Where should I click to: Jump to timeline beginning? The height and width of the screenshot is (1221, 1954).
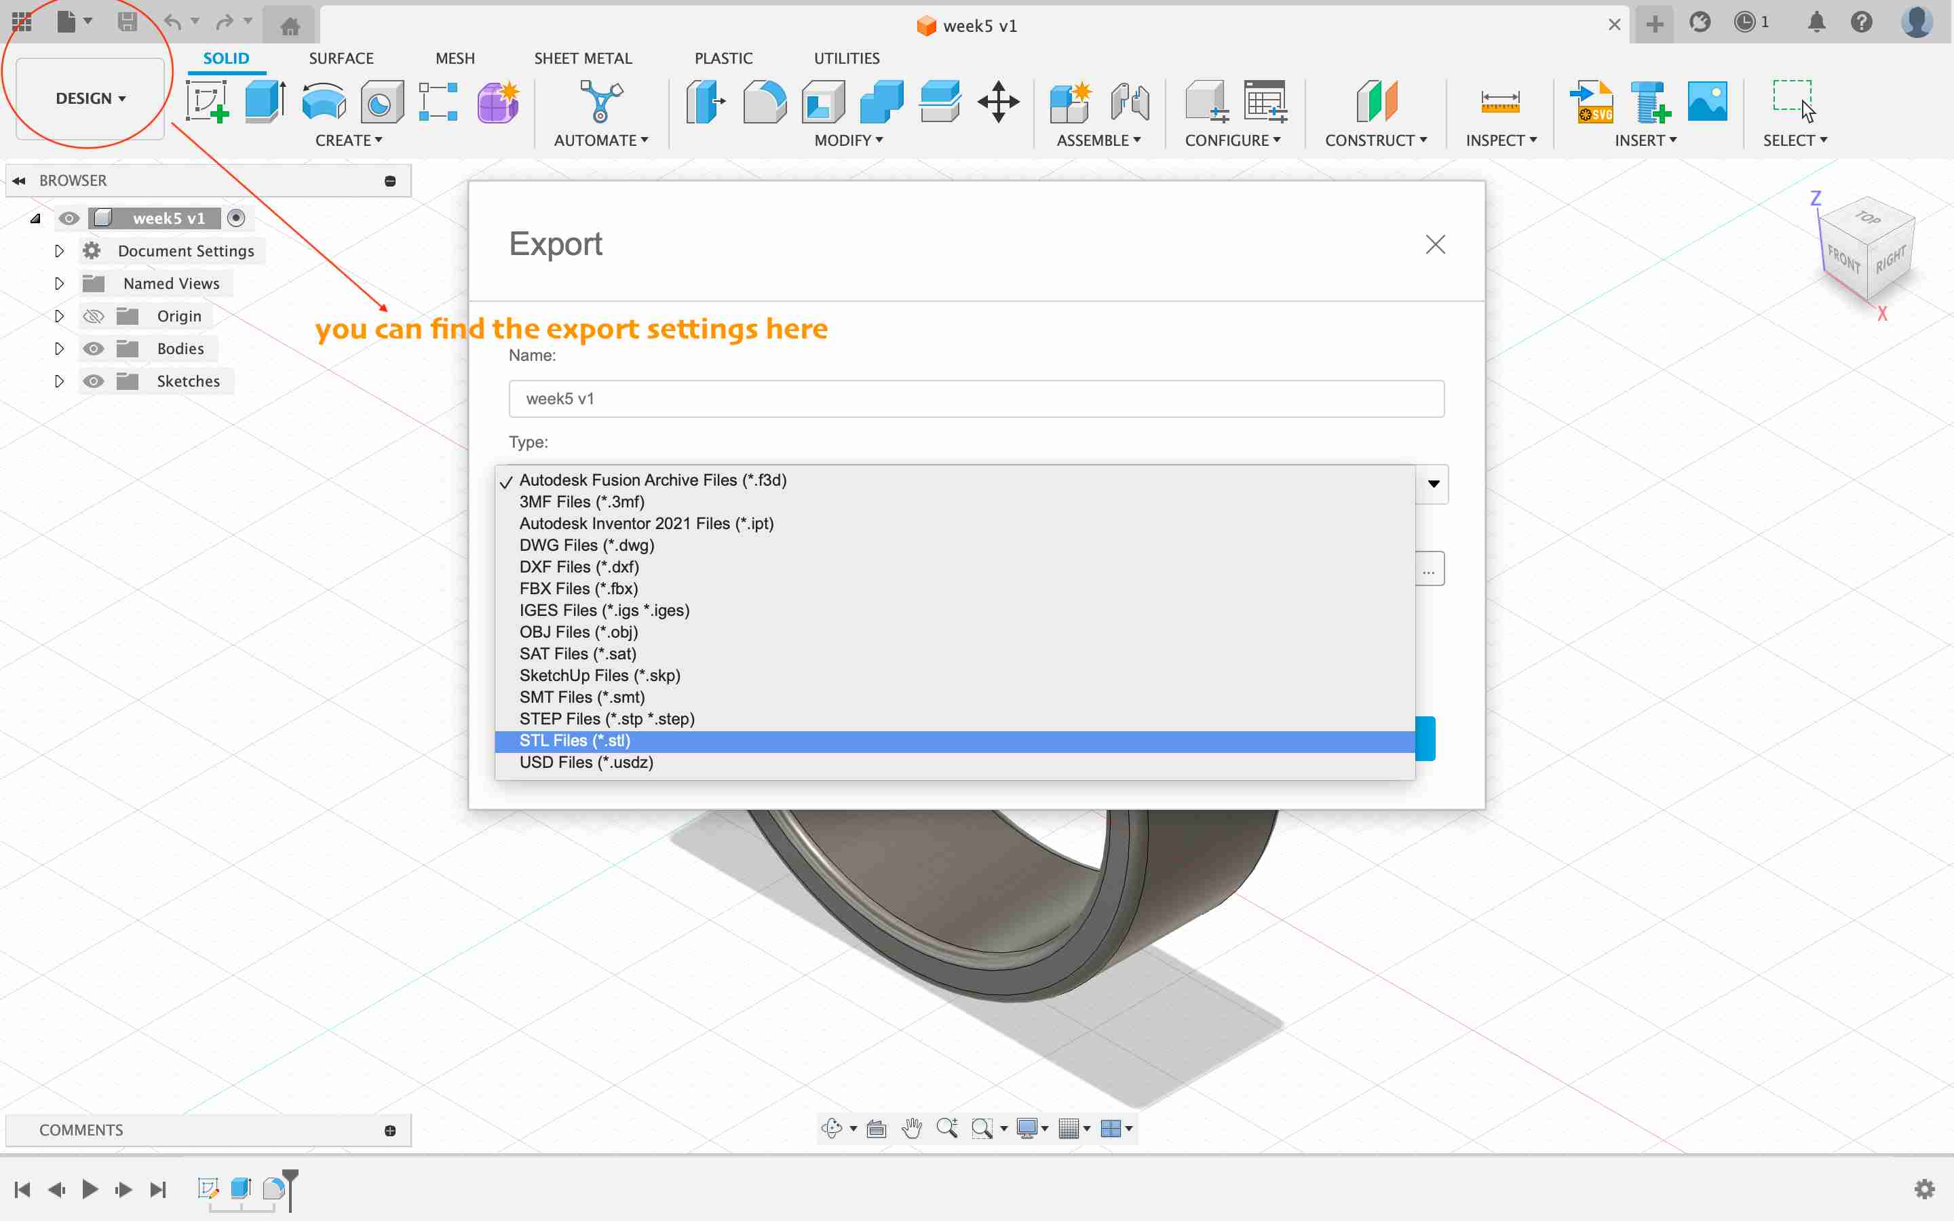pyautogui.click(x=22, y=1188)
